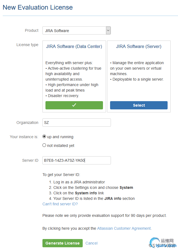The image size is (178, 250).
Task: Click the Organization input field
Action: [77, 123]
